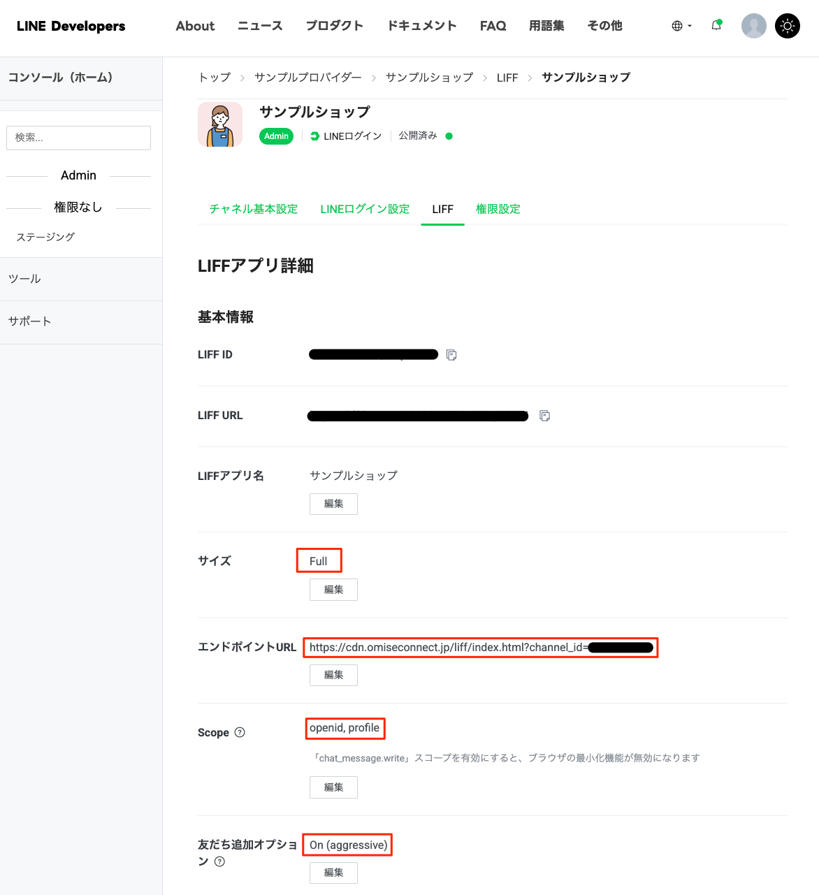819x895 pixels.
Task: Open the プロダクト menu item
Action: (335, 26)
